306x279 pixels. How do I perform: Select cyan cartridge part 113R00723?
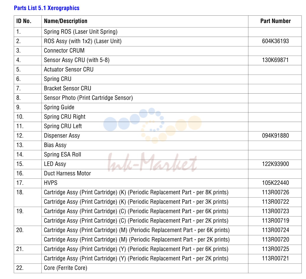(x=275, y=211)
